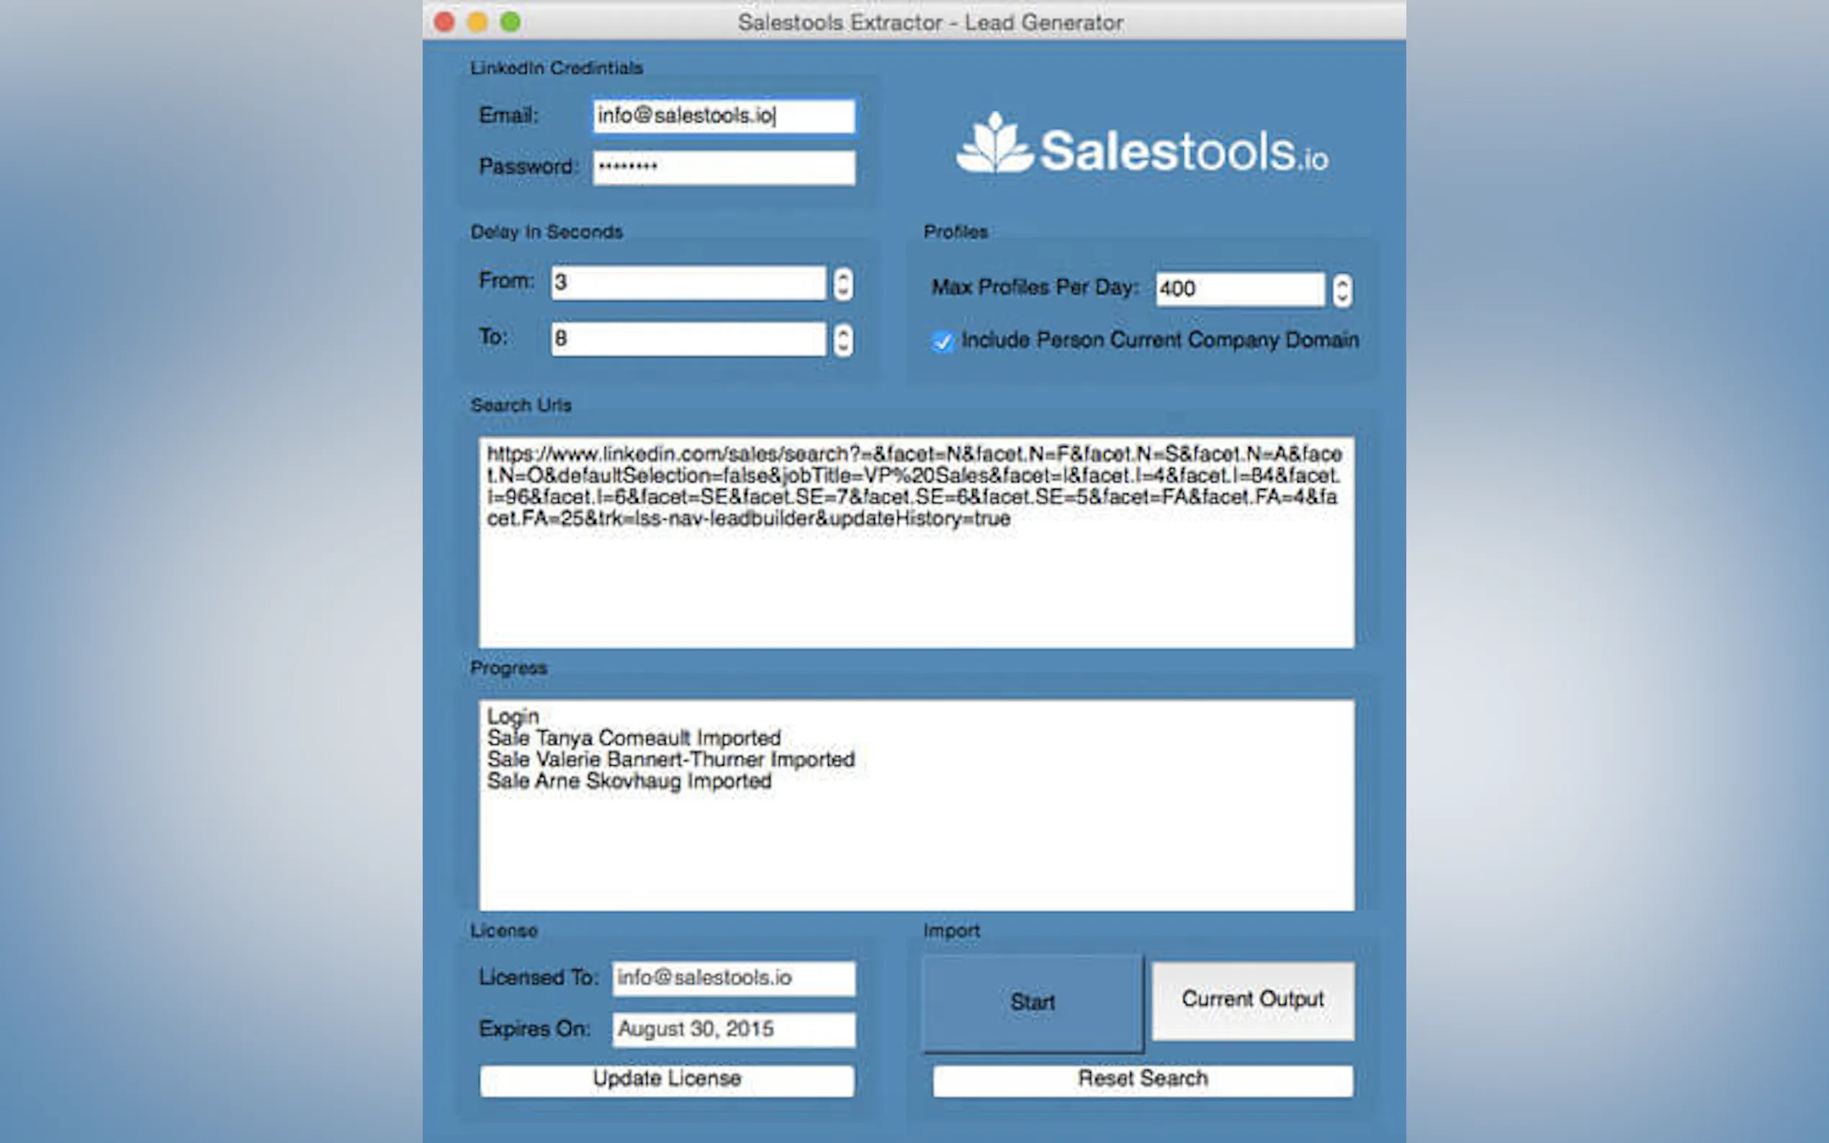The height and width of the screenshot is (1143, 1829).
Task: Increase Max Profiles Per Day with stepper up arrow
Action: click(x=1342, y=283)
